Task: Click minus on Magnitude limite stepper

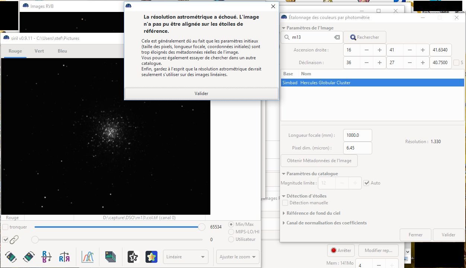Action: pos(342,183)
